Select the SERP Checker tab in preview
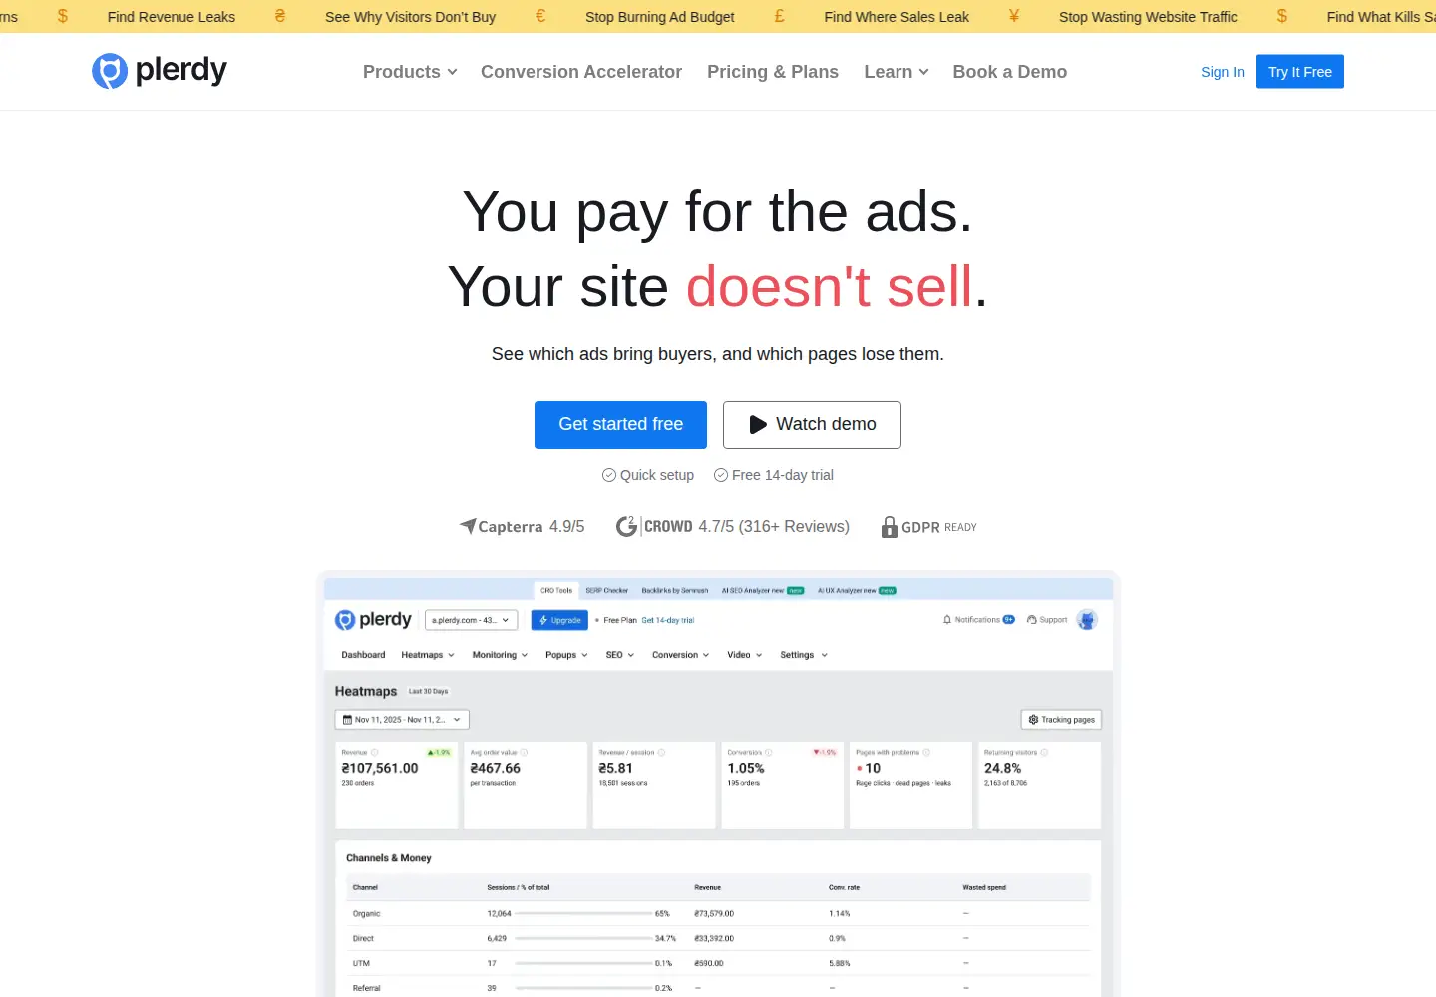The width and height of the screenshot is (1436, 997). (606, 590)
